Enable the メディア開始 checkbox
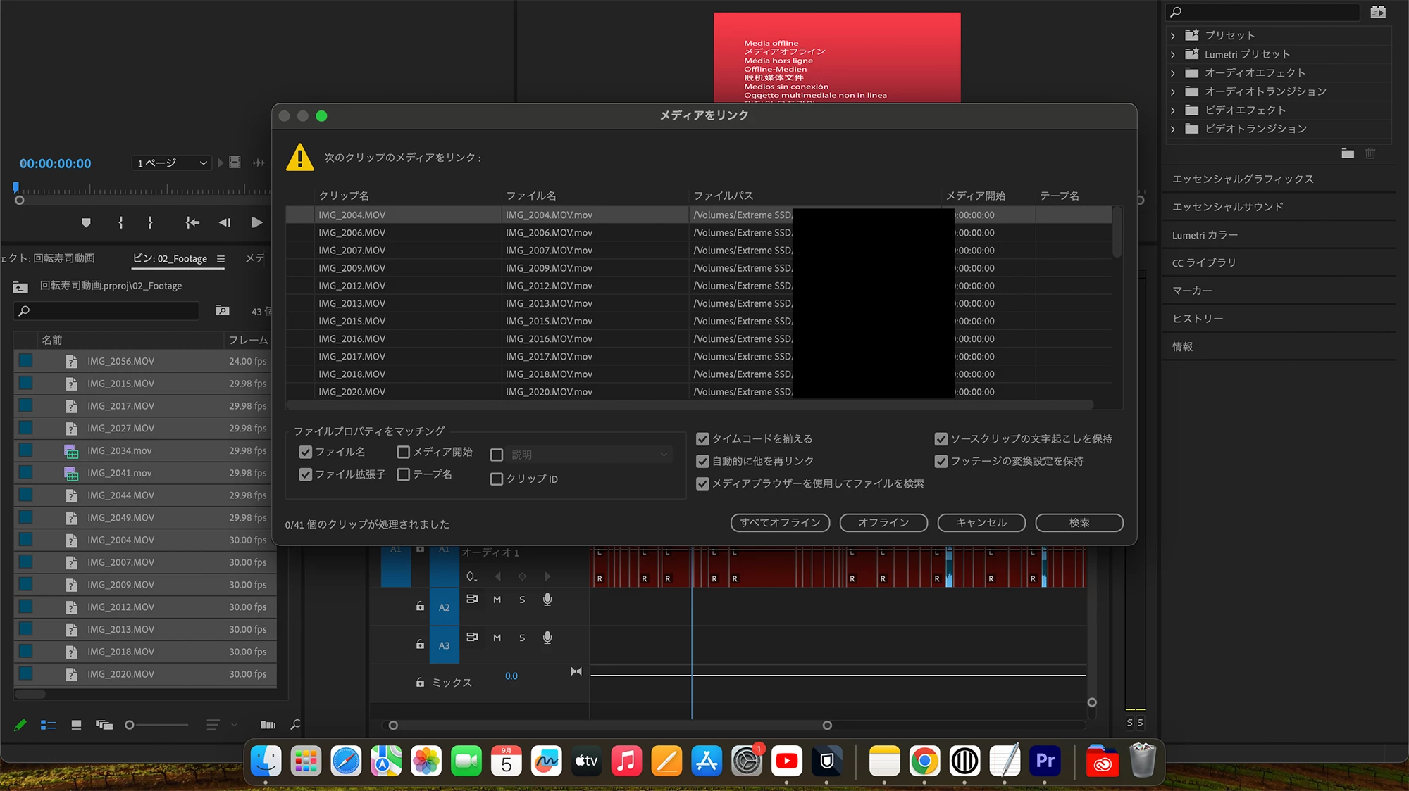This screenshot has height=791, width=1409. tap(404, 452)
